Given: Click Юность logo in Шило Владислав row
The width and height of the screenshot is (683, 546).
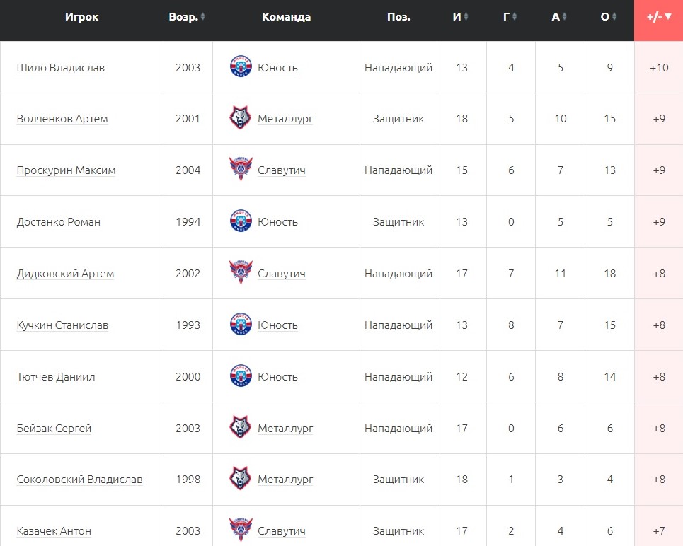Looking at the screenshot, I should click(241, 67).
